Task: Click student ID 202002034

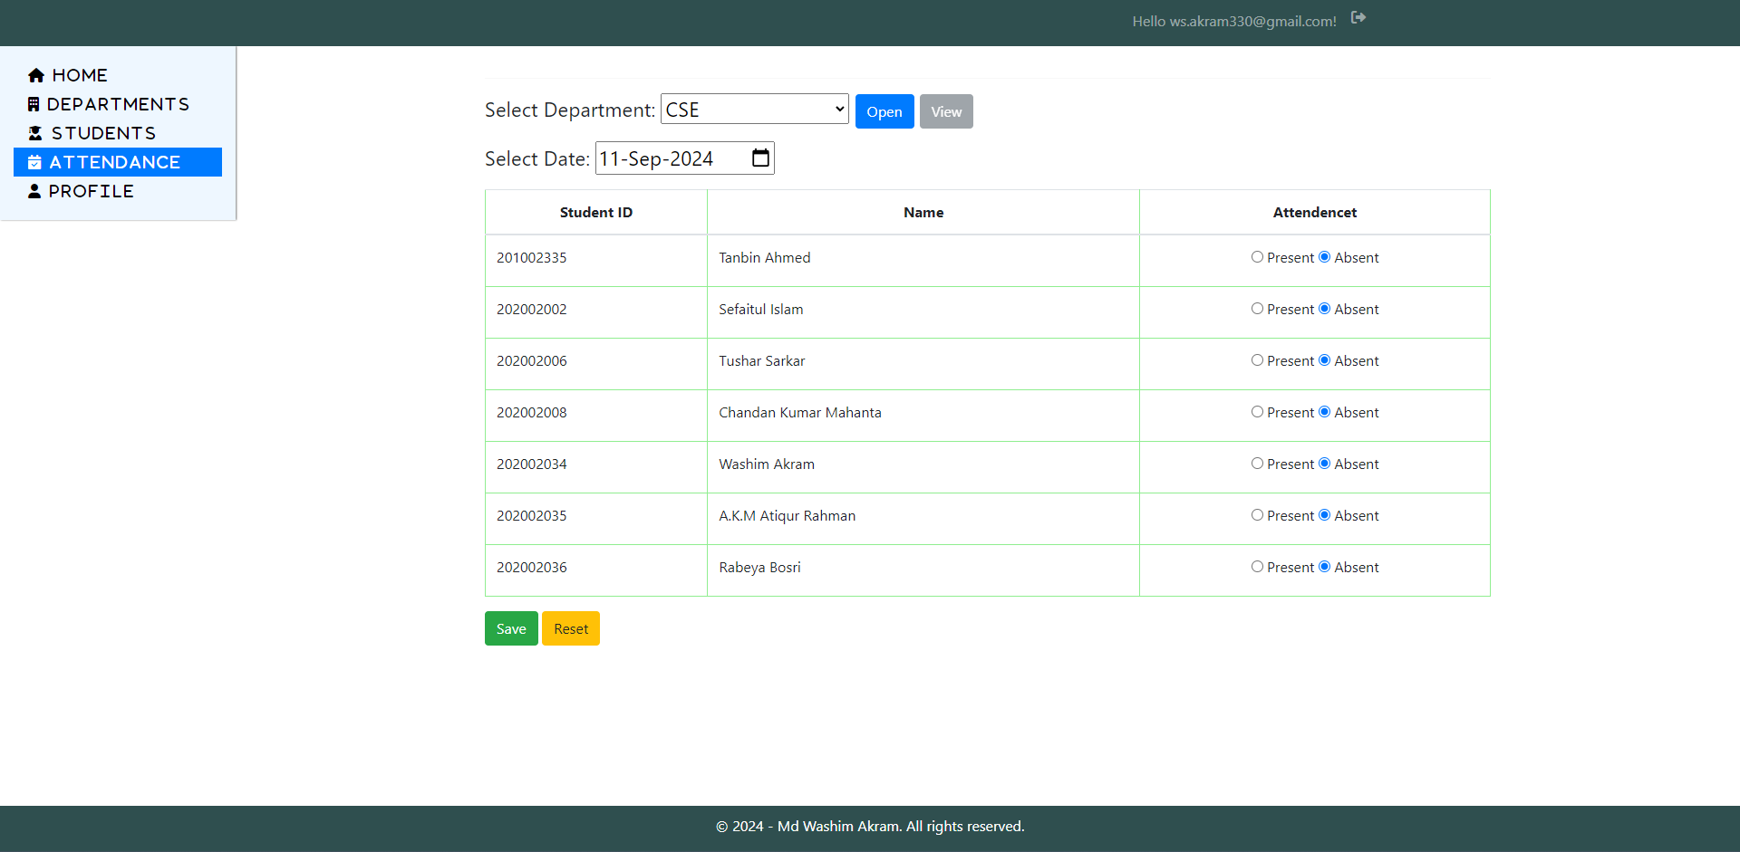Action: (x=532, y=464)
